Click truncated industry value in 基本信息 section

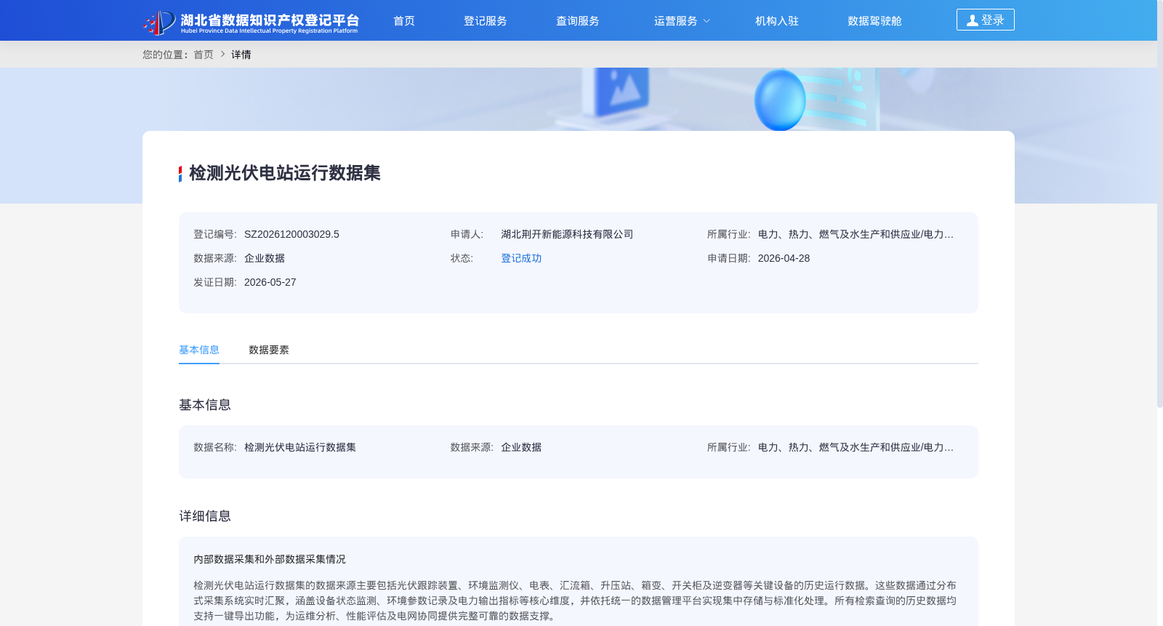[856, 447]
